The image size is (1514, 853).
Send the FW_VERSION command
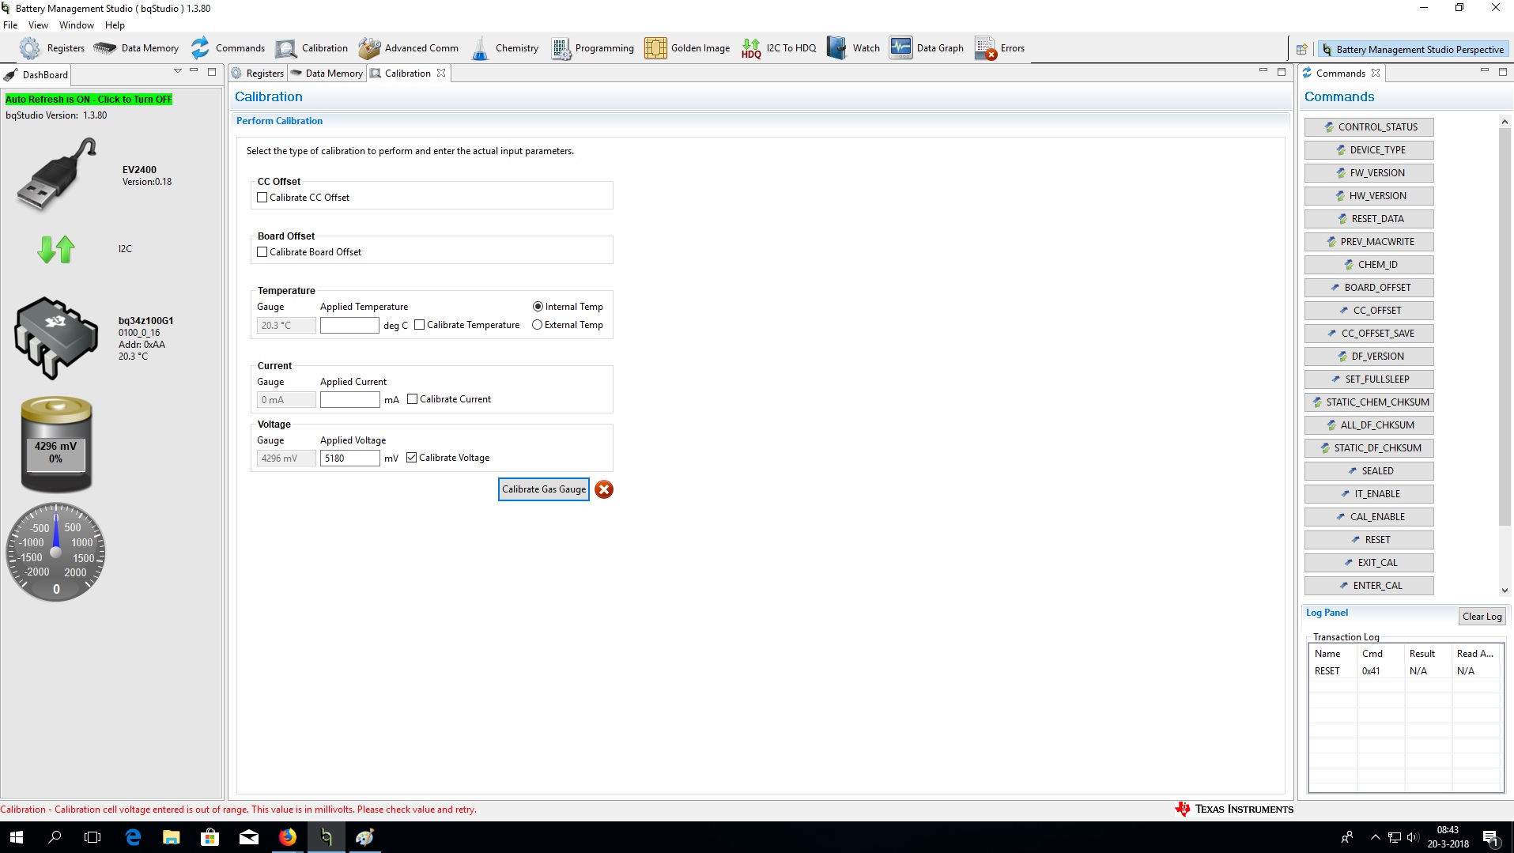(x=1369, y=173)
